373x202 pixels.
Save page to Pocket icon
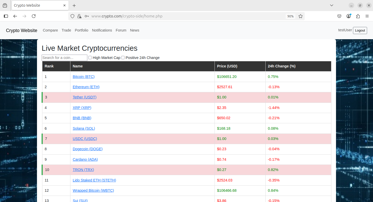pos(339,16)
